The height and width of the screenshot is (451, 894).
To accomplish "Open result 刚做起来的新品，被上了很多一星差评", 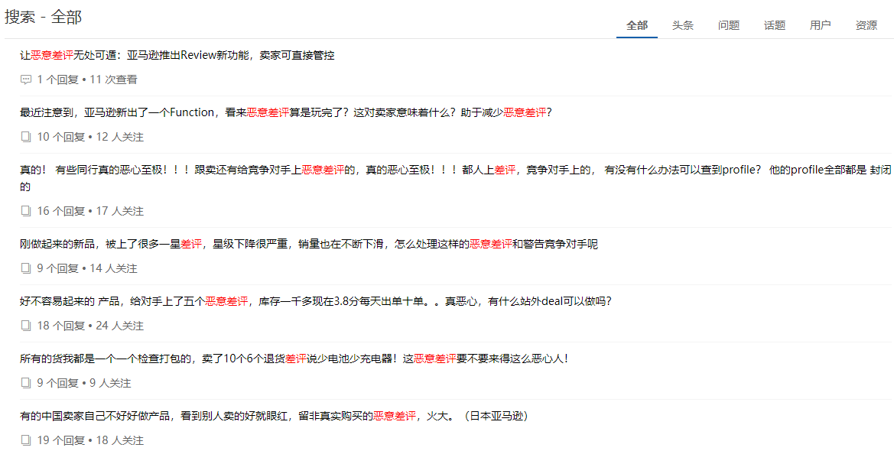I will (309, 244).
